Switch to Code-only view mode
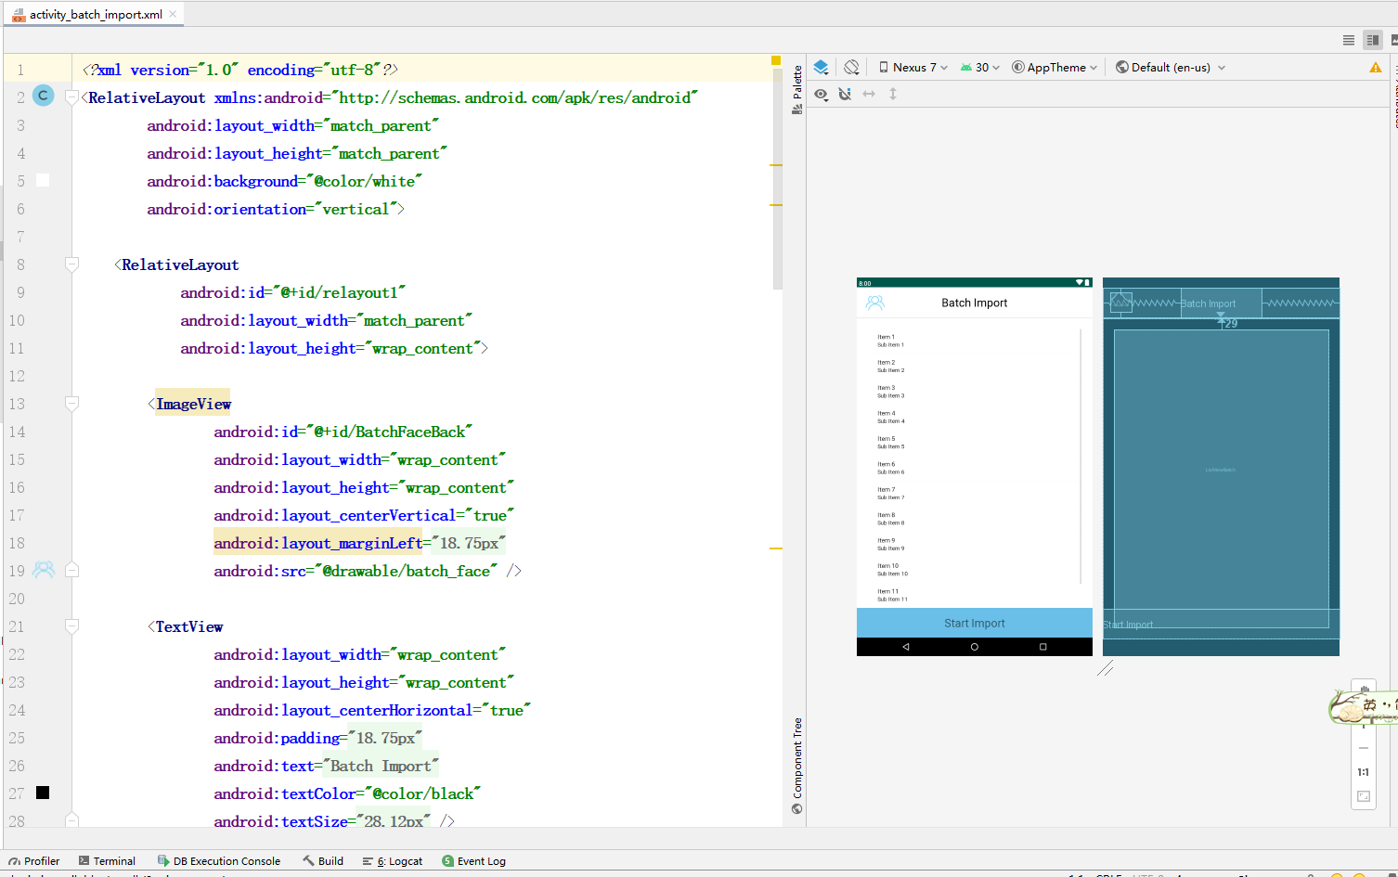The width and height of the screenshot is (1398, 877). click(x=1348, y=40)
